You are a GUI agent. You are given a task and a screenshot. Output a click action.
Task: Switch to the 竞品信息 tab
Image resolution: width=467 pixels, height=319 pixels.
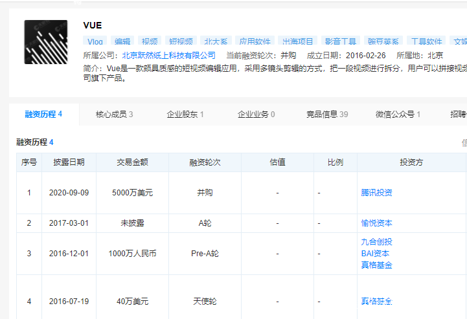pos(327,115)
